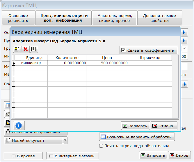
Task: Expand the partially hidden combo box chevron
Action: pyautogui.click(x=184, y=48)
